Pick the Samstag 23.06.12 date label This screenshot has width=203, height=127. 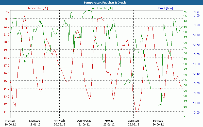(133, 122)
